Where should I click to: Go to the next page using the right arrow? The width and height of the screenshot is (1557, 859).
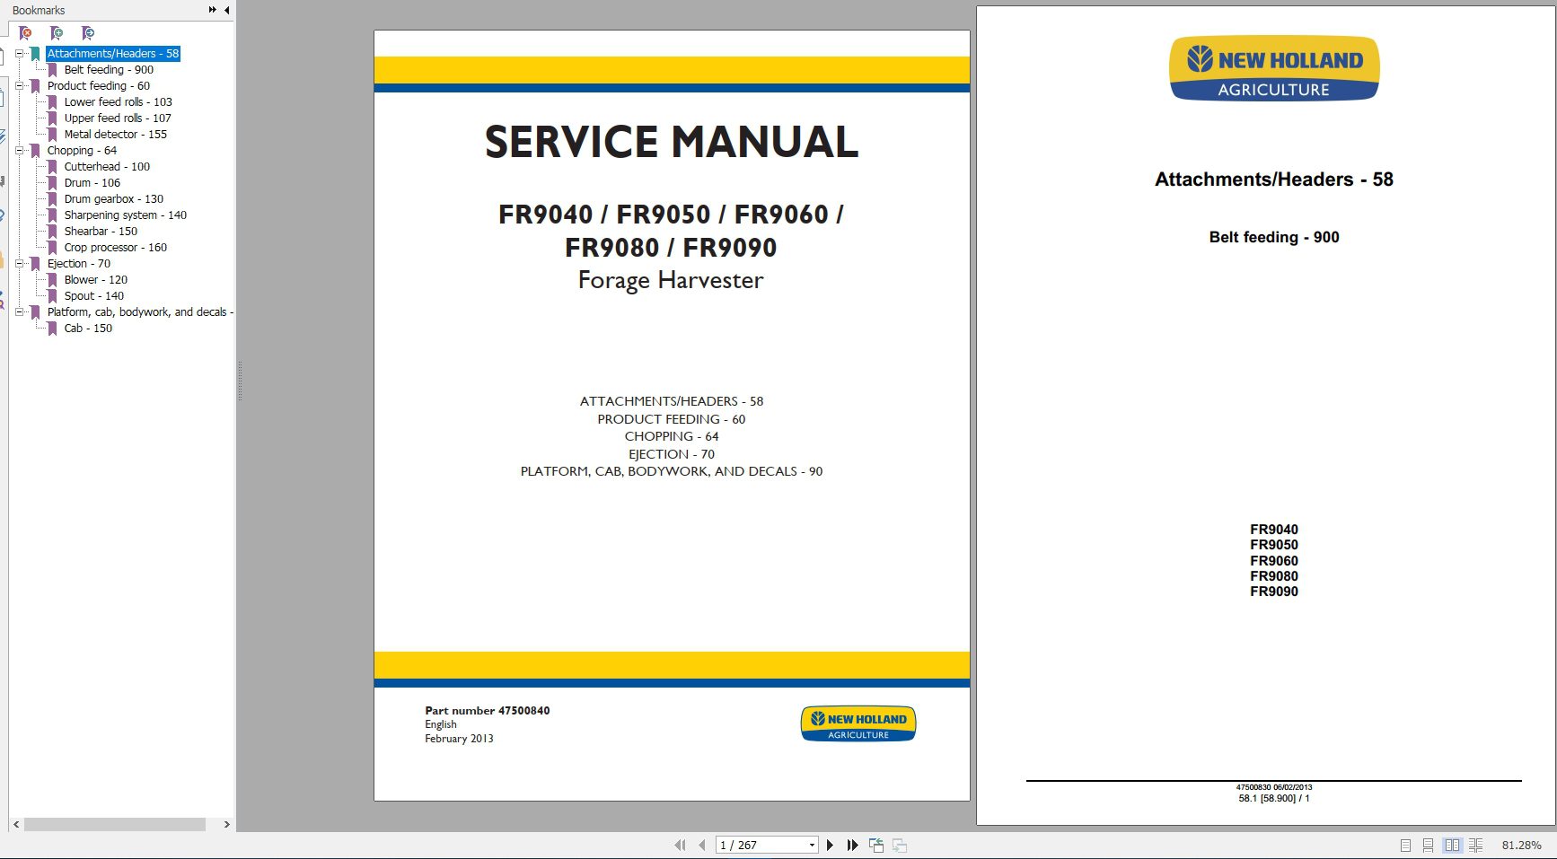830,845
